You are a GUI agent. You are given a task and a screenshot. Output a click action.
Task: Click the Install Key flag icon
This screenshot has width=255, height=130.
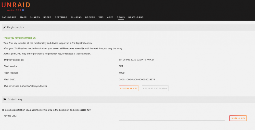tap(5, 99)
